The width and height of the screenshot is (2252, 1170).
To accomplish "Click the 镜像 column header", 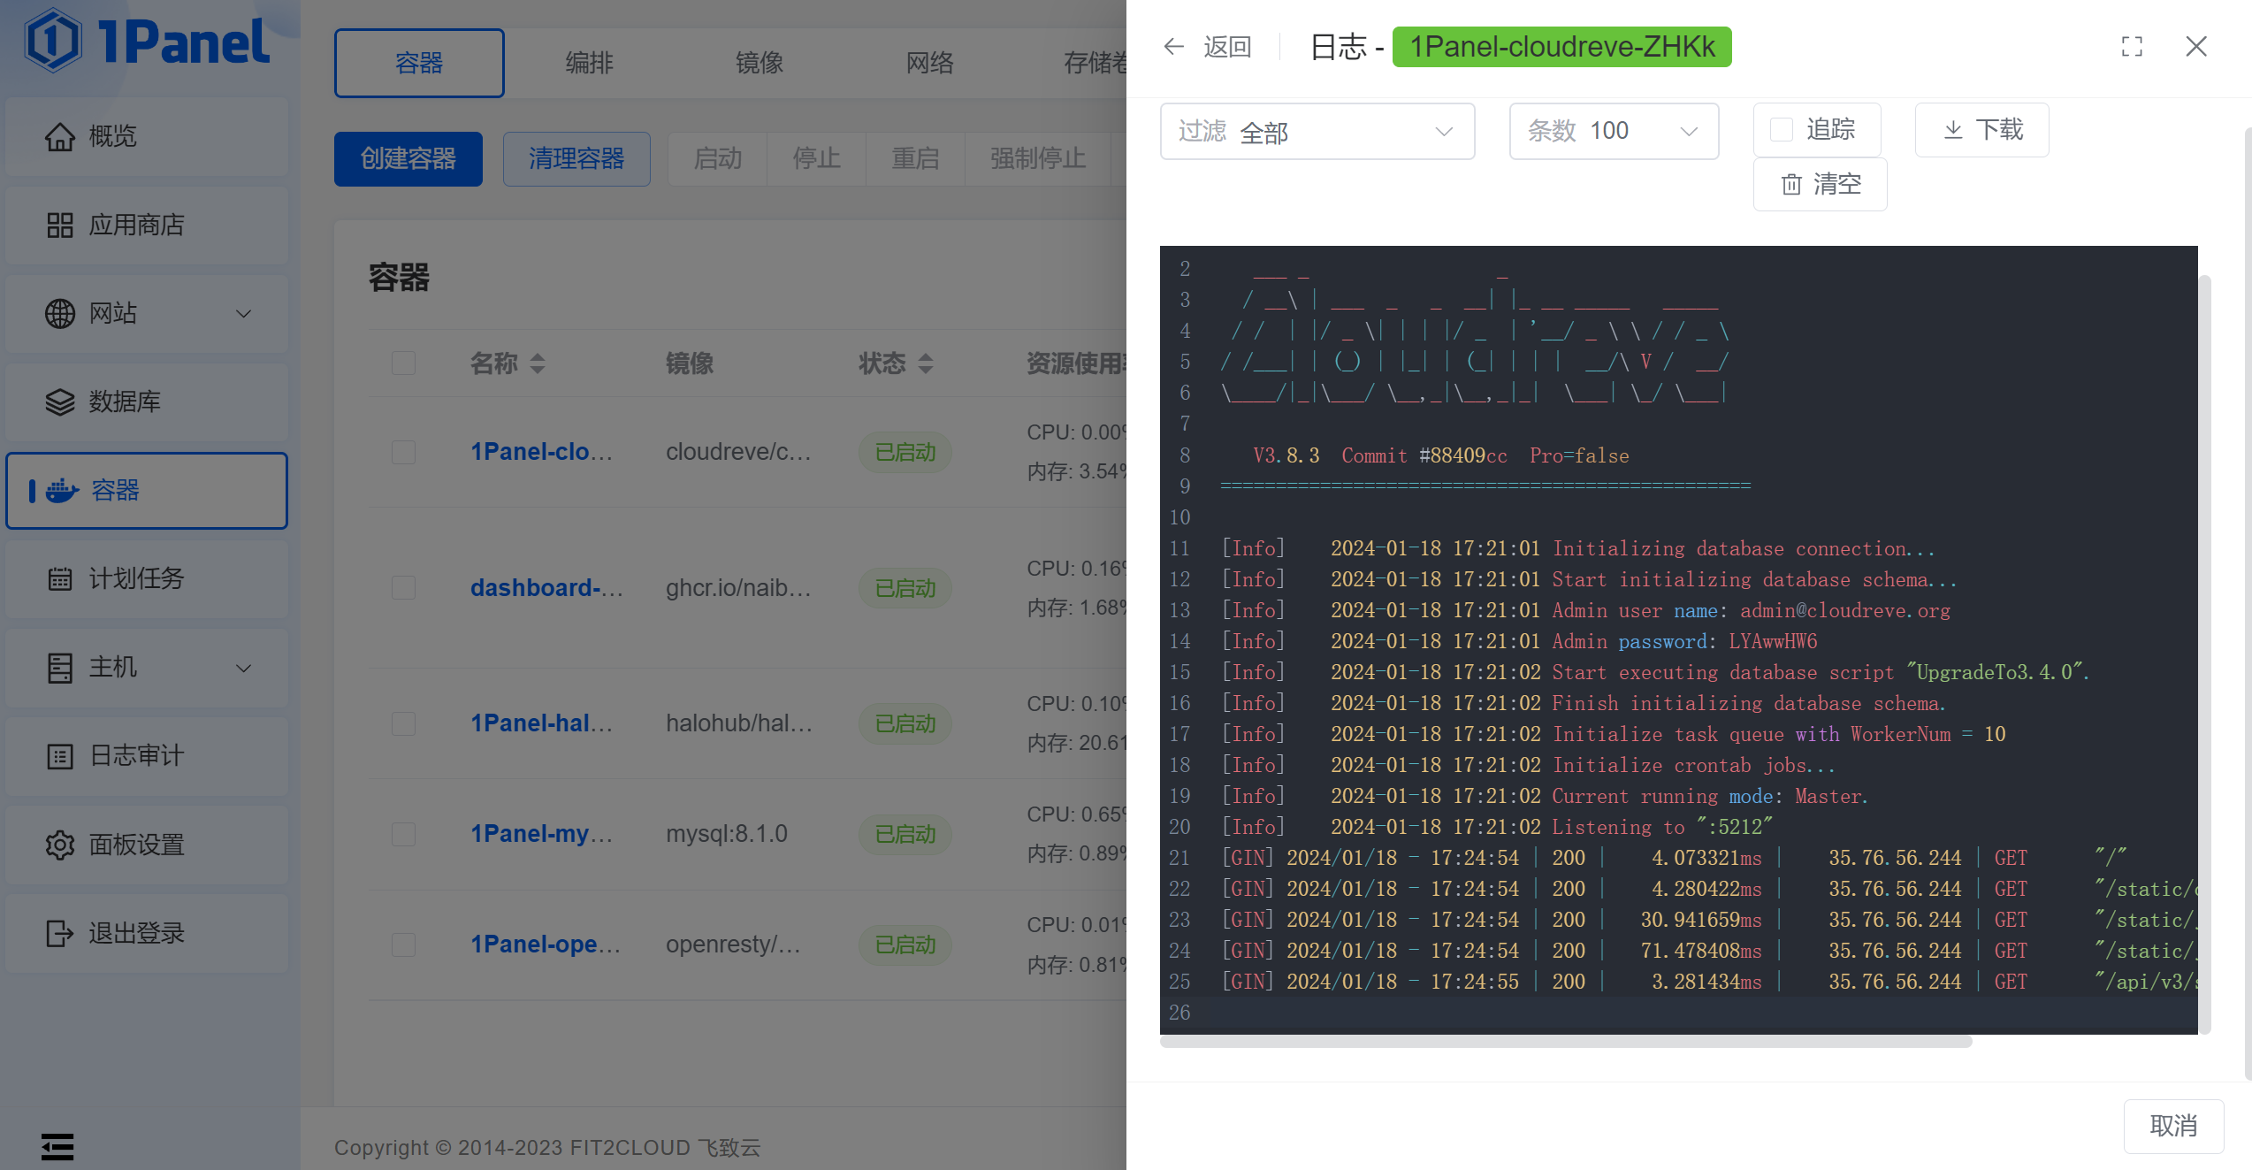I will tap(690, 363).
